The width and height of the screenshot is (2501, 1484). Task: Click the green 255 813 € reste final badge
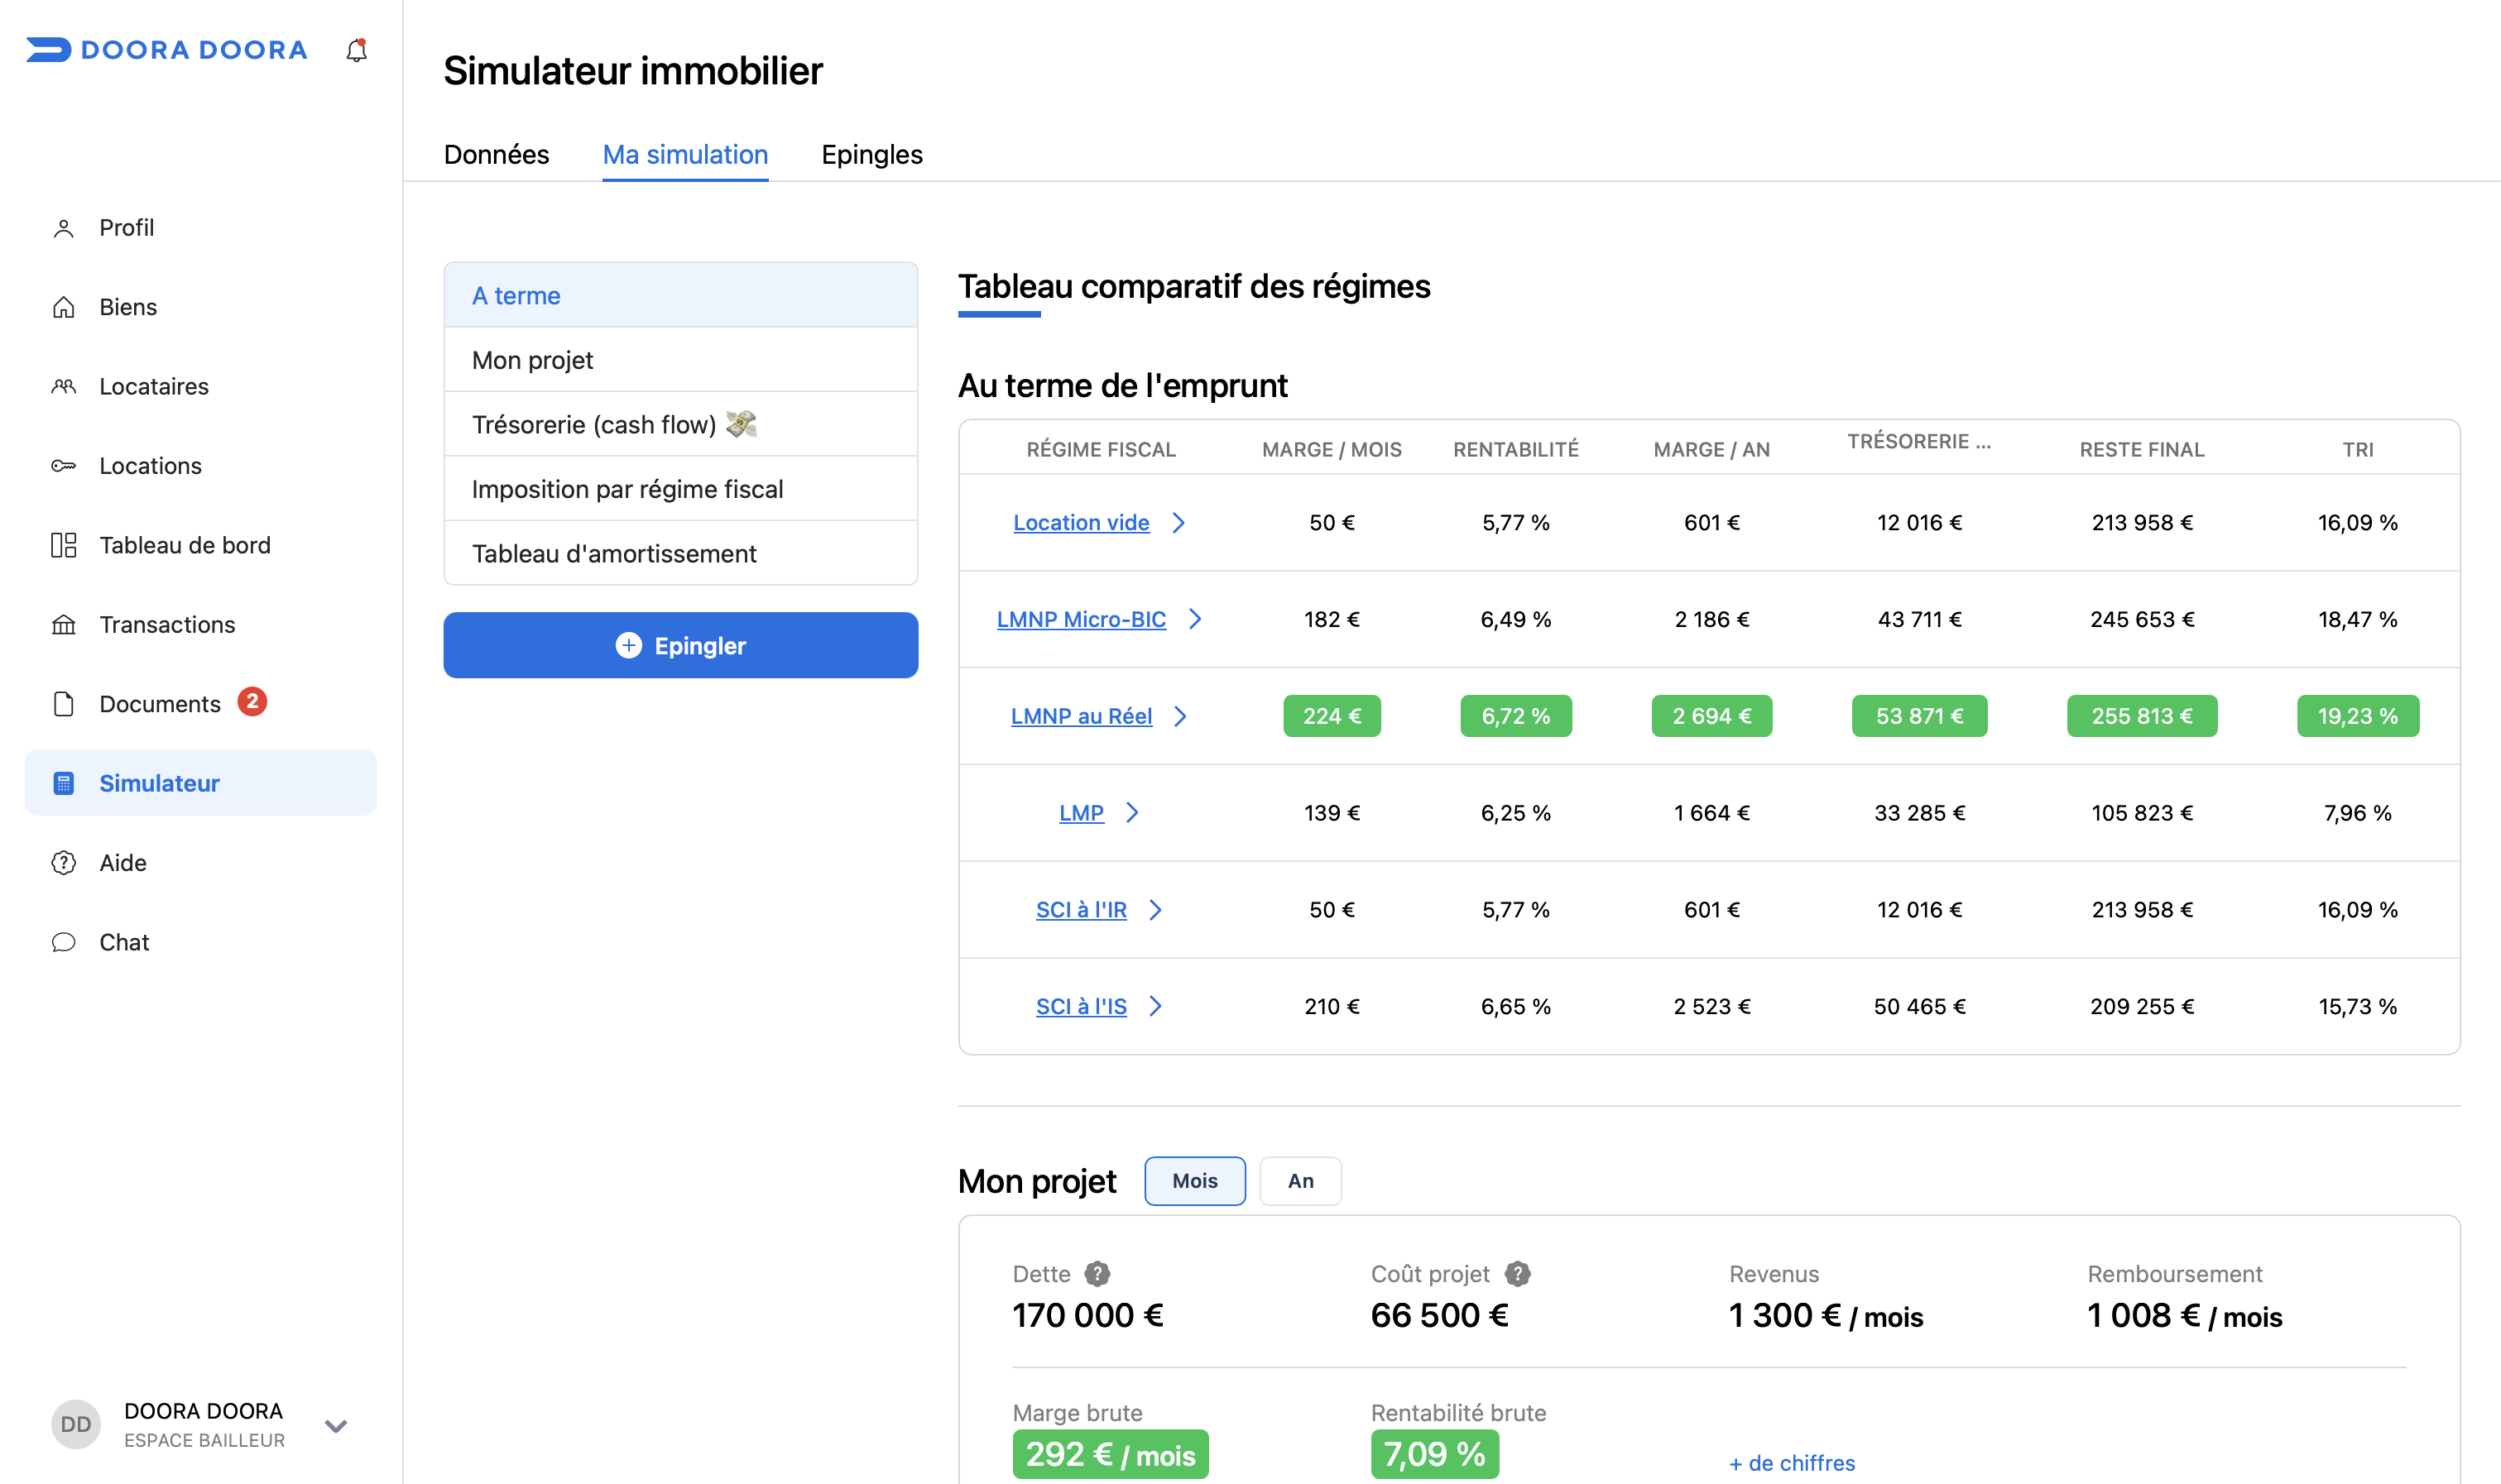click(2142, 716)
